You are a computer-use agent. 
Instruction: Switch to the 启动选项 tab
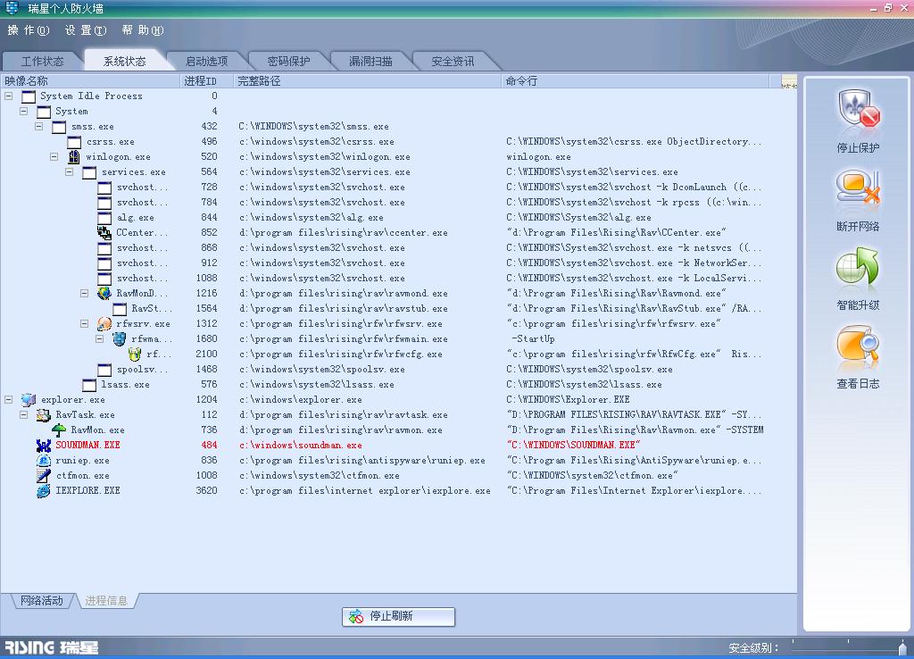pyautogui.click(x=206, y=62)
